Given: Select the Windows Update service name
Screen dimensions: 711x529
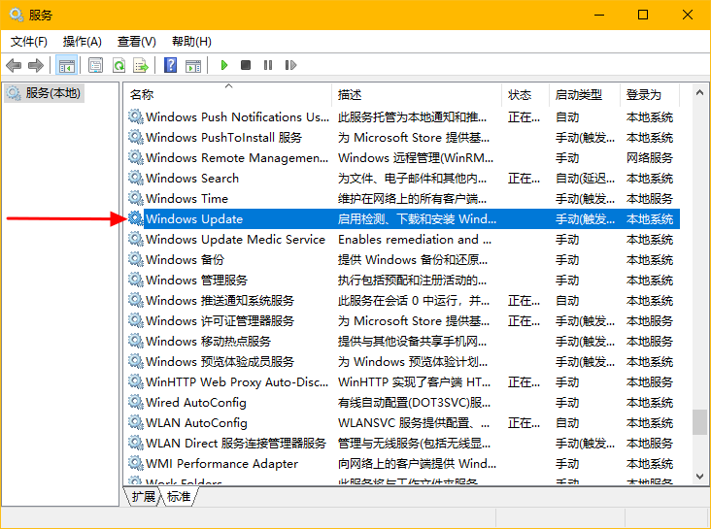Looking at the screenshot, I should (194, 219).
